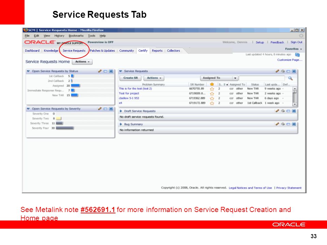Toggle favorite star for SR 'e4'

point(212,103)
